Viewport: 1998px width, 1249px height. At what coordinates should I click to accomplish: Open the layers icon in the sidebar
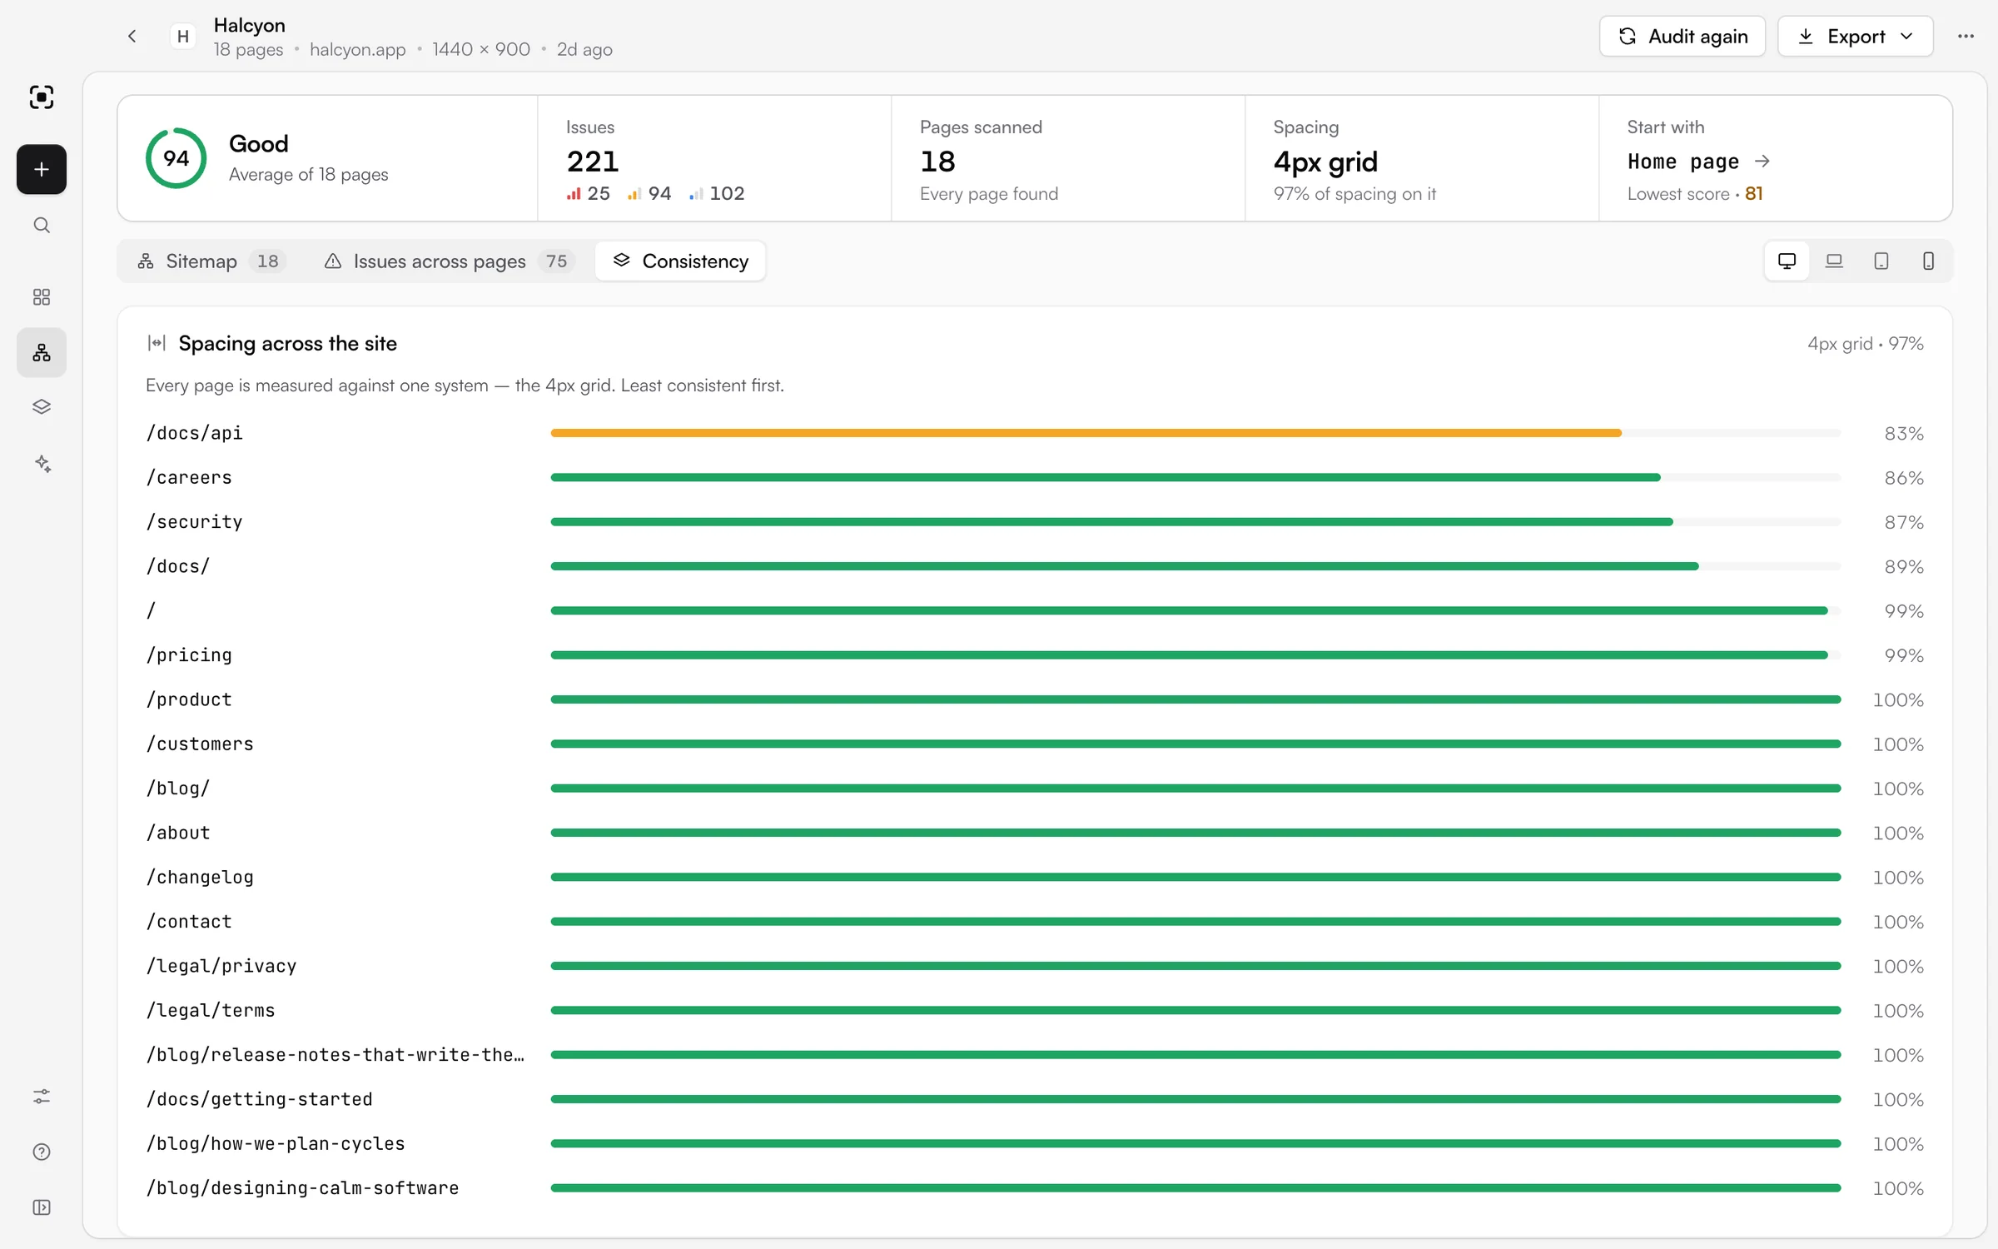(x=42, y=407)
